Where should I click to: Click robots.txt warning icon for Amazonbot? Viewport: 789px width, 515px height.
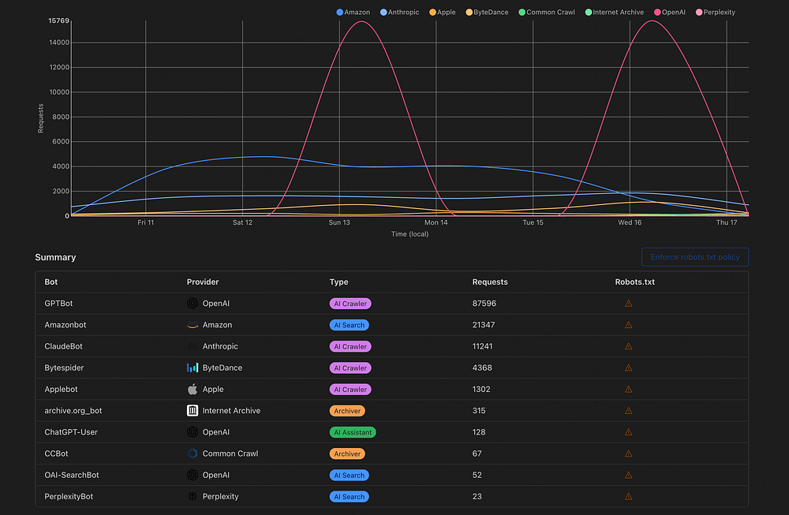click(629, 325)
